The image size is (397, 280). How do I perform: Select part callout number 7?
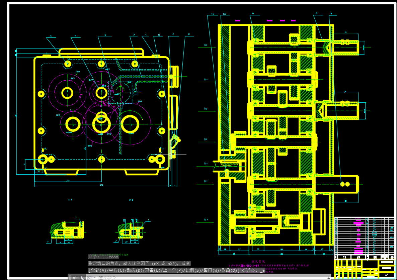(x=134, y=35)
